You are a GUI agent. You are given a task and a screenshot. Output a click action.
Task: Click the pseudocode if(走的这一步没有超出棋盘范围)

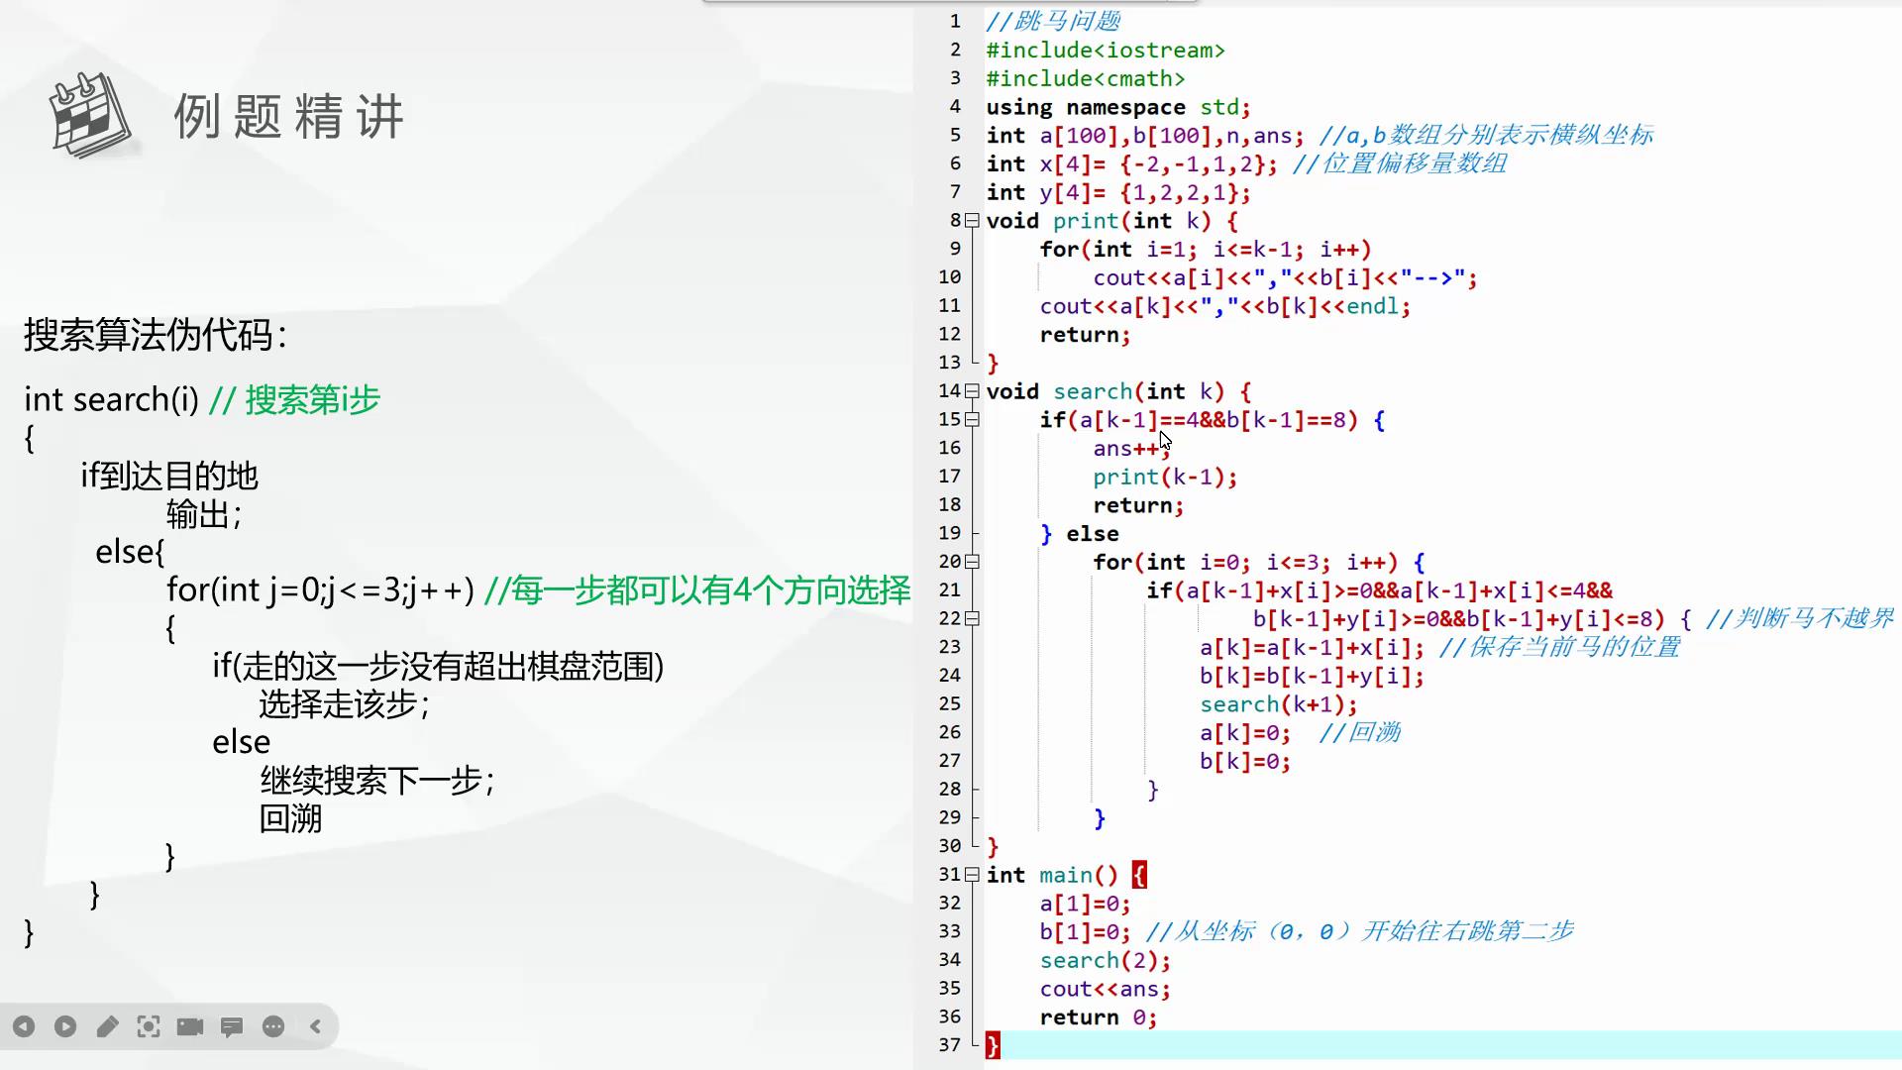pyautogui.click(x=438, y=667)
